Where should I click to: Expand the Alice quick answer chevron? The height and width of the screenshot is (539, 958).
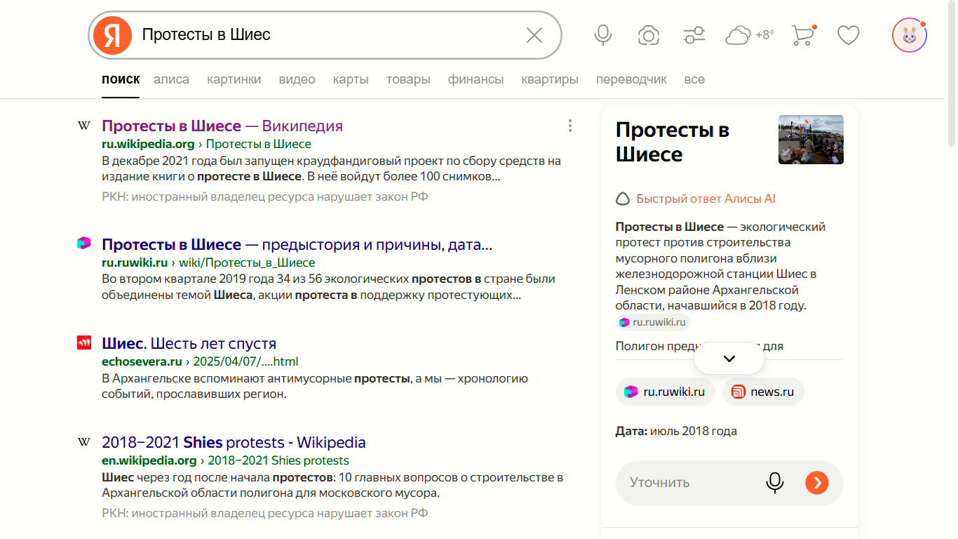(x=729, y=359)
